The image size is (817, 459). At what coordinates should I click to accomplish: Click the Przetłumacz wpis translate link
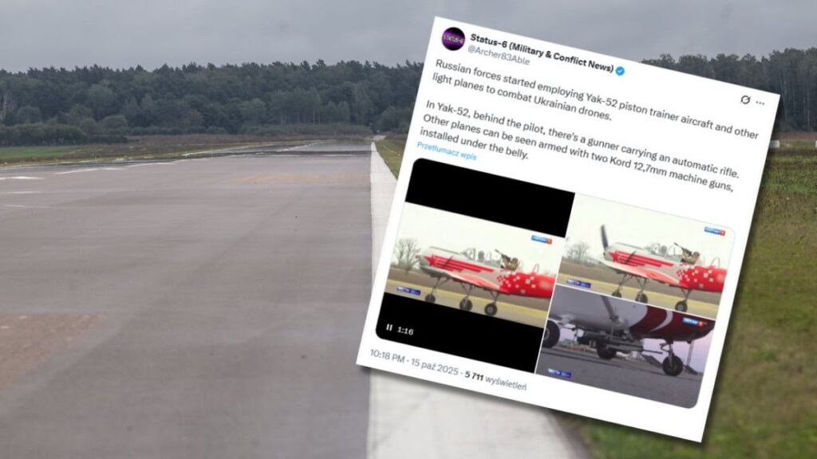pyautogui.click(x=447, y=151)
